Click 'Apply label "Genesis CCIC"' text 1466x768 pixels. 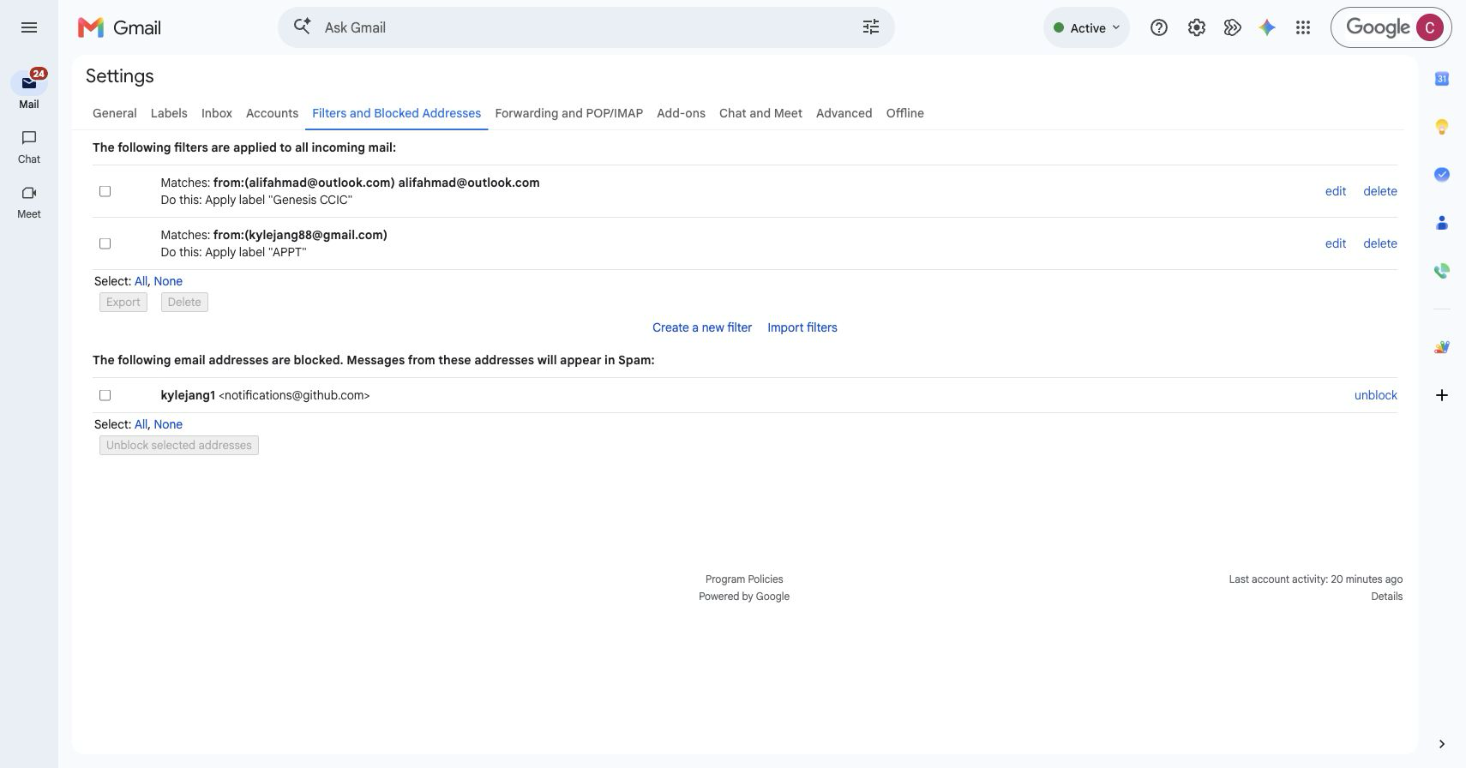pos(279,200)
